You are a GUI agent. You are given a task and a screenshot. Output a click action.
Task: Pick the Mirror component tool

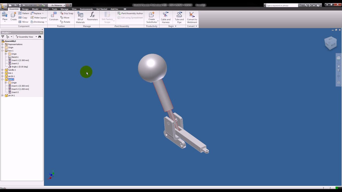(23, 22)
